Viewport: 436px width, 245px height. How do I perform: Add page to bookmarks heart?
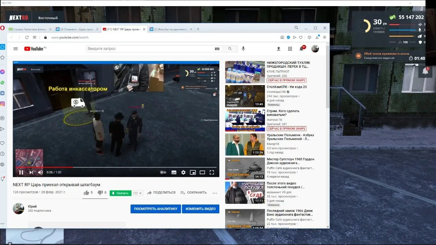(x=300, y=37)
